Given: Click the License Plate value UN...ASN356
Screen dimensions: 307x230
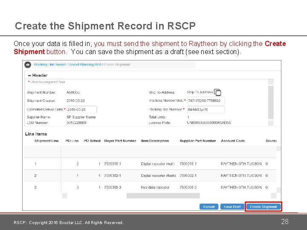Looking at the screenshot, I should [209, 123].
